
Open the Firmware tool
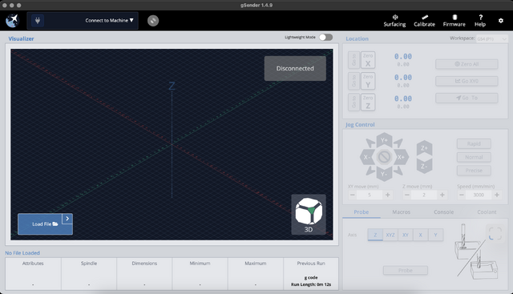454,21
